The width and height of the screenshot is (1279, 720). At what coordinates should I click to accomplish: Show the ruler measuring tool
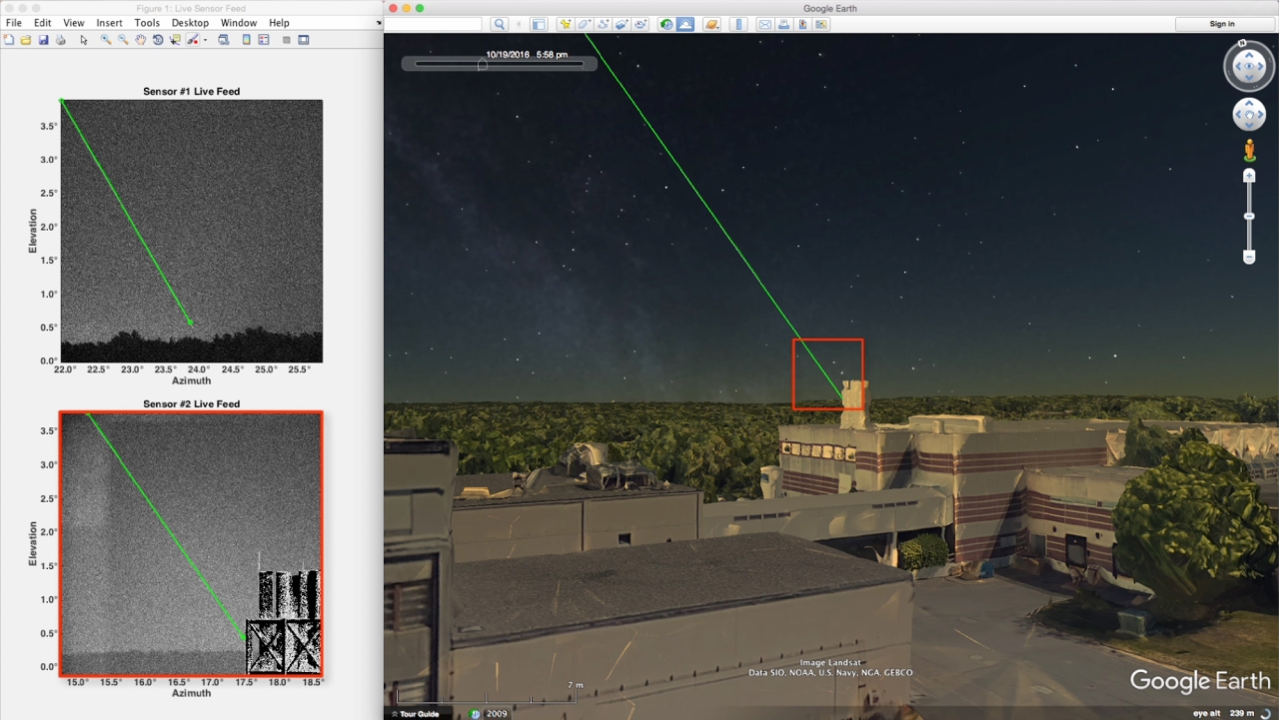click(x=738, y=24)
